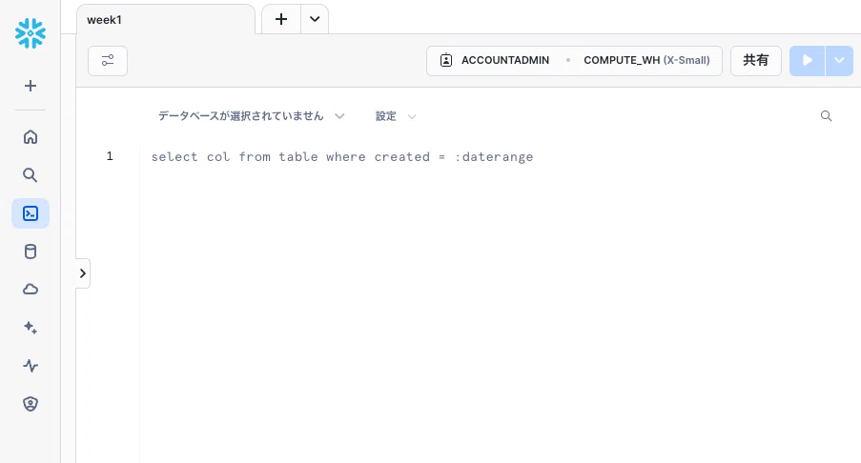Open the Admin shield icon
This screenshot has width=861, height=463.
click(31, 404)
